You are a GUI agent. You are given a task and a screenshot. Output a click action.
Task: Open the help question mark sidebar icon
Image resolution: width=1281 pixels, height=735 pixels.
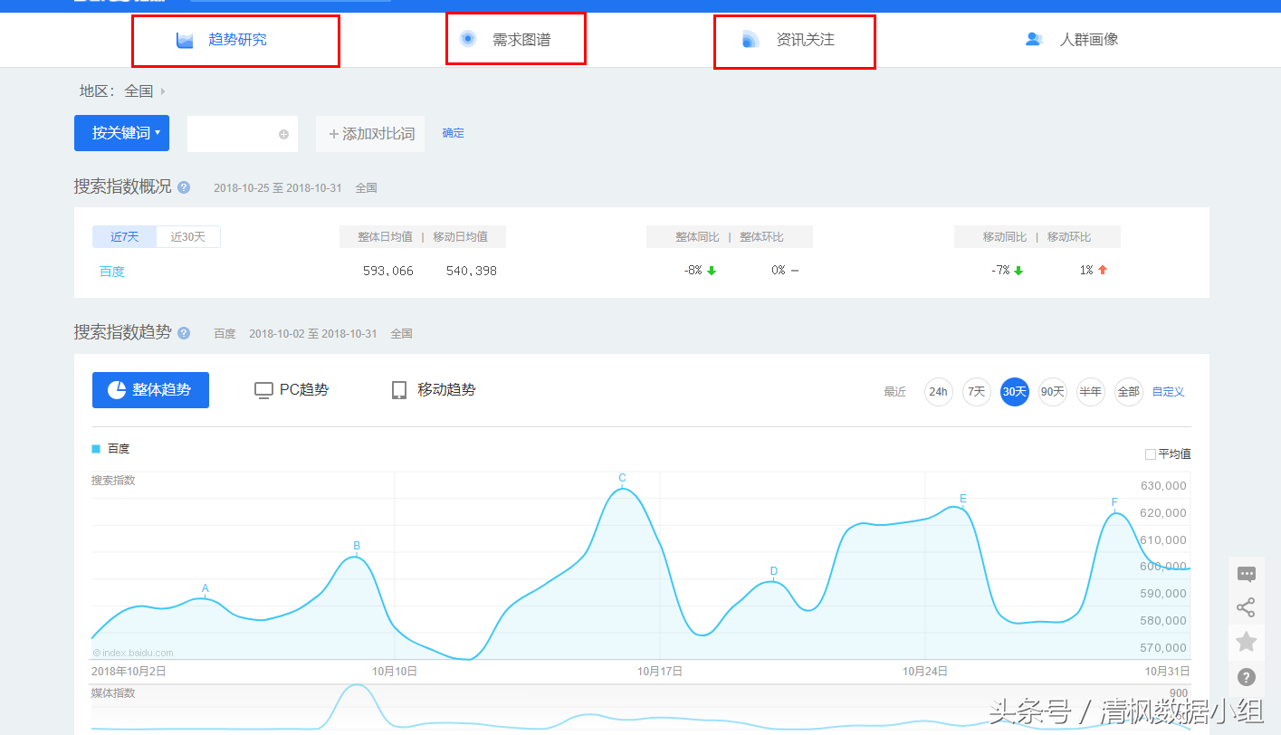coord(1246,676)
